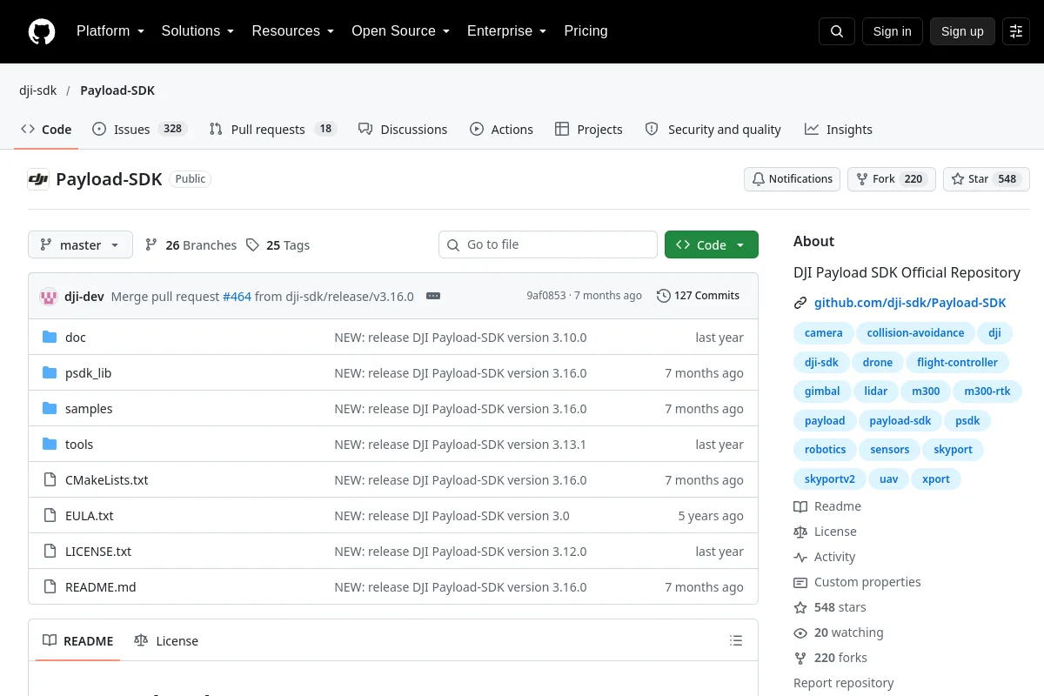The image size is (1044, 696).
Task: Open the tools folder icon
Action: click(50, 445)
